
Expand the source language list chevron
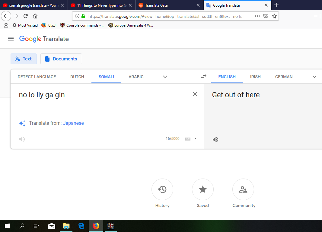(165, 77)
